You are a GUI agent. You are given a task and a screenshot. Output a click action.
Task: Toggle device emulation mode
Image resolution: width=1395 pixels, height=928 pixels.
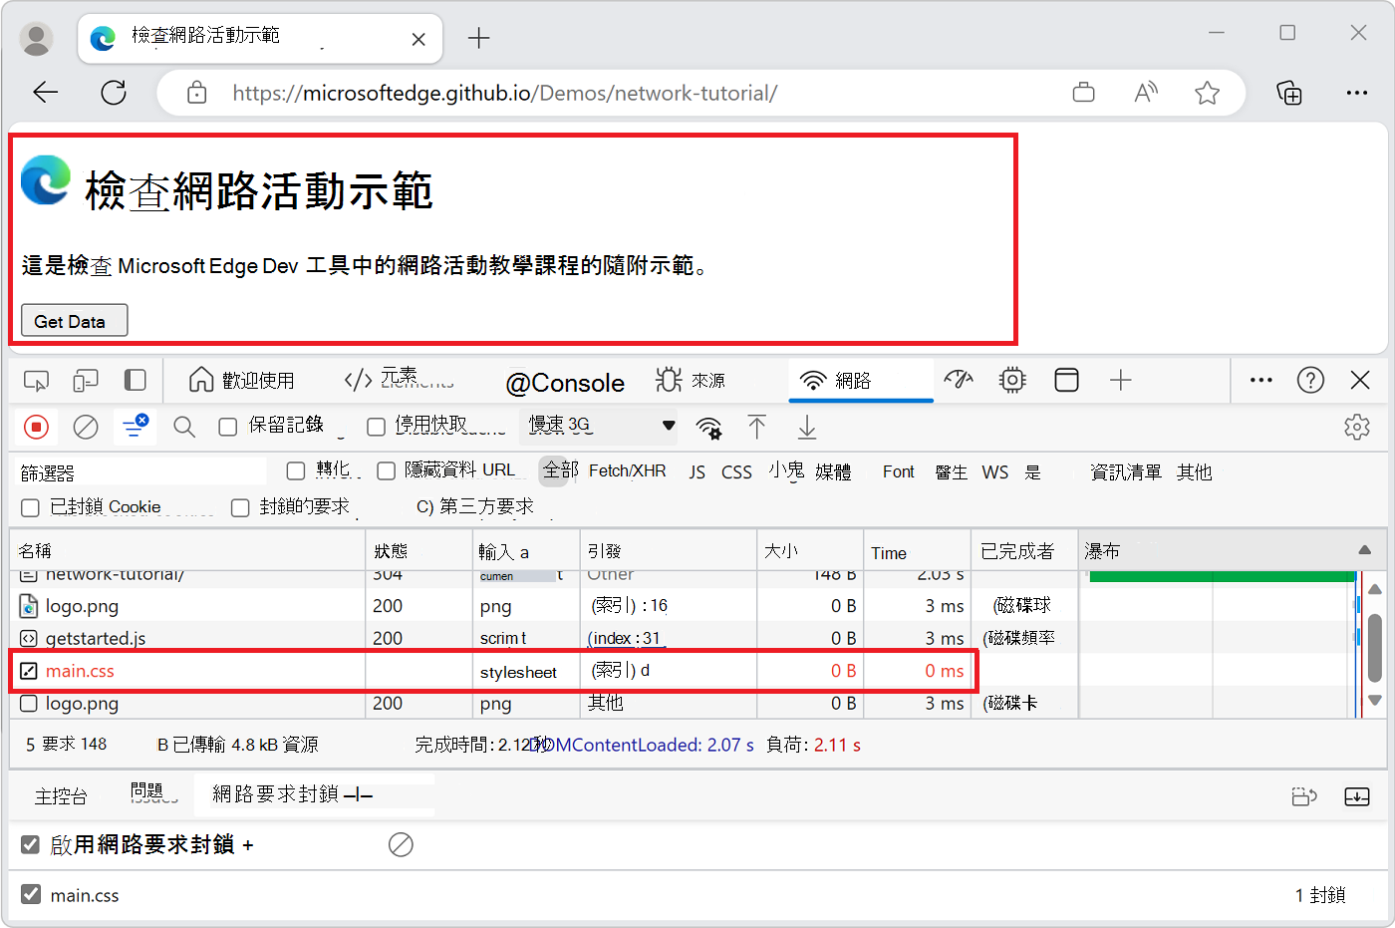point(86,380)
